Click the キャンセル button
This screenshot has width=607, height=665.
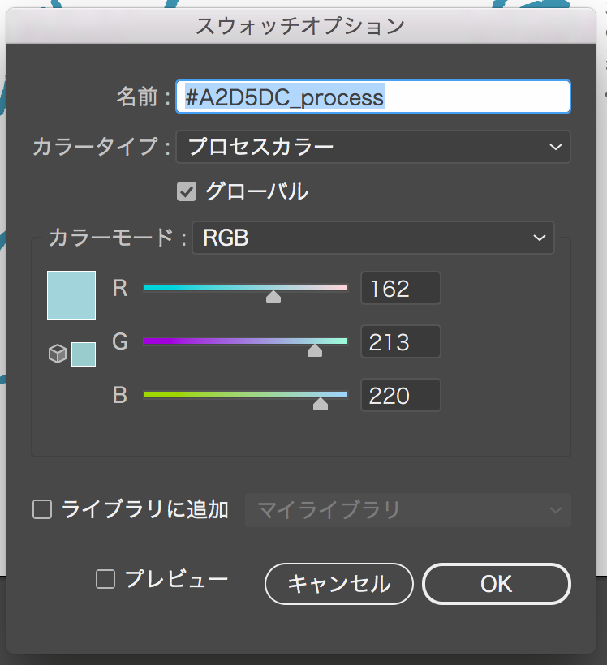pos(338,584)
